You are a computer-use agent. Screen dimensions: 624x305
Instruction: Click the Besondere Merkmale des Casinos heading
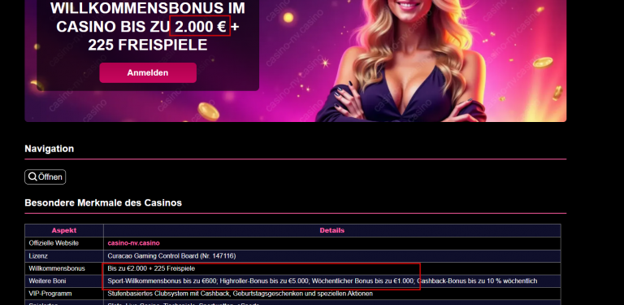pyautogui.click(x=103, y=203)
